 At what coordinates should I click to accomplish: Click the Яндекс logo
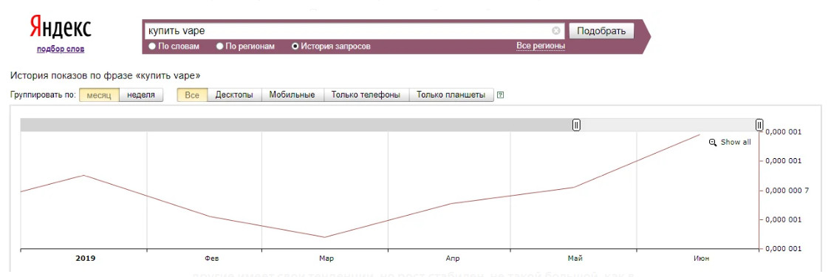coord(61,27)
